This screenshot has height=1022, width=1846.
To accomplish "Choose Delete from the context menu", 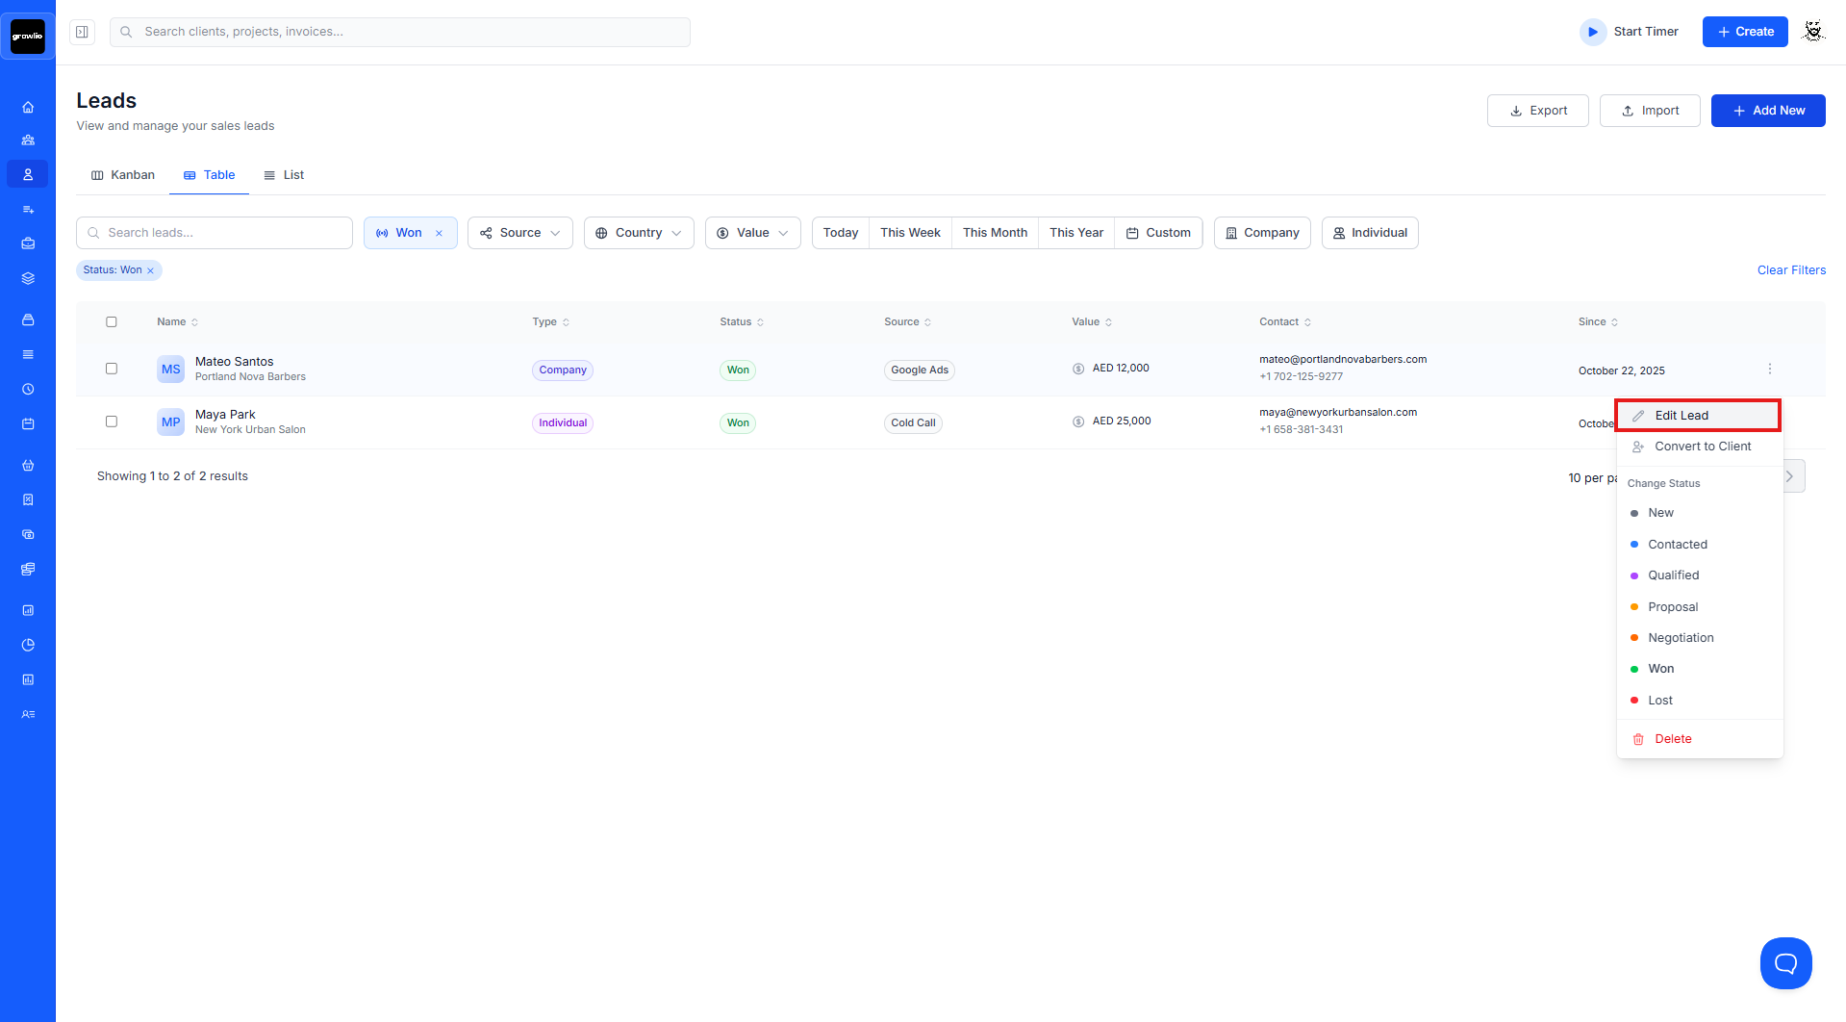I will coord(1699,739).
